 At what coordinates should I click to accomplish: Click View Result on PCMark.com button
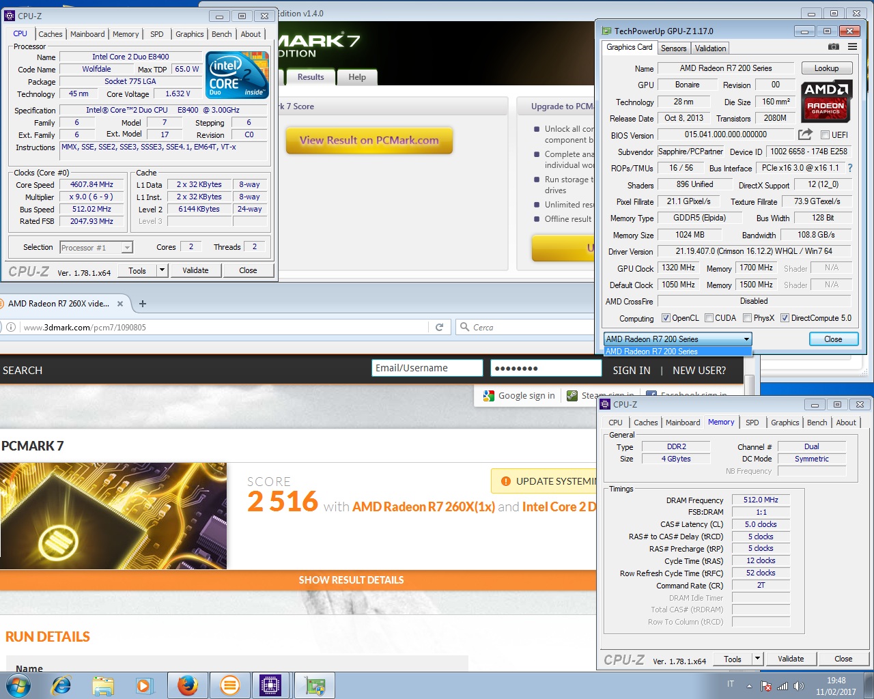tap(369, 140)
